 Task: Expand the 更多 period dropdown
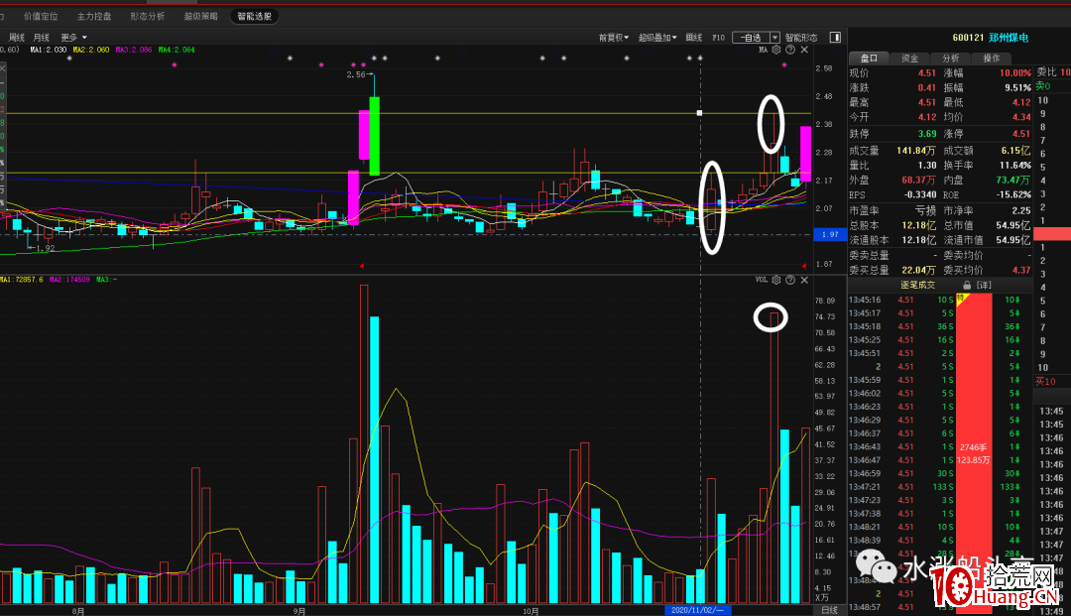pos(74,38)
